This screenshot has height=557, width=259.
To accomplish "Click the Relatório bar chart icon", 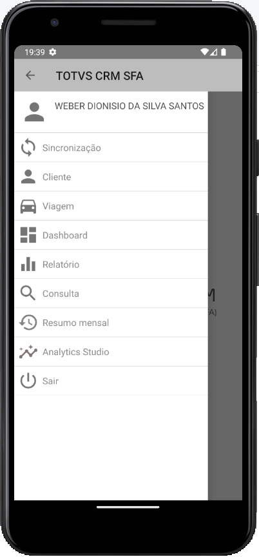I will [28, 264].
